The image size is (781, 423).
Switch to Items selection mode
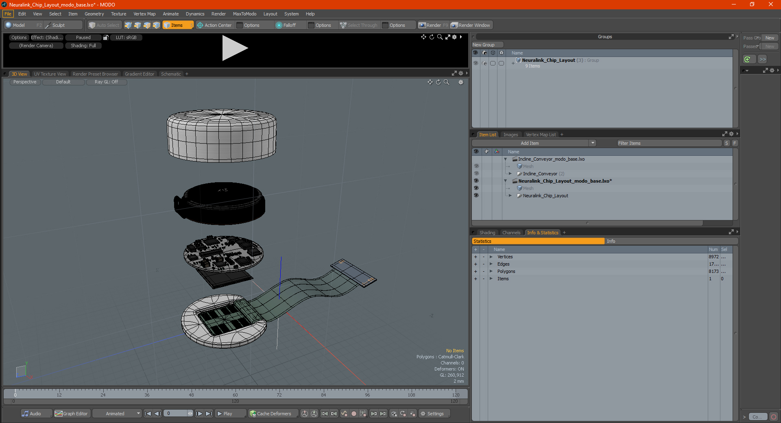pos(177,25)
